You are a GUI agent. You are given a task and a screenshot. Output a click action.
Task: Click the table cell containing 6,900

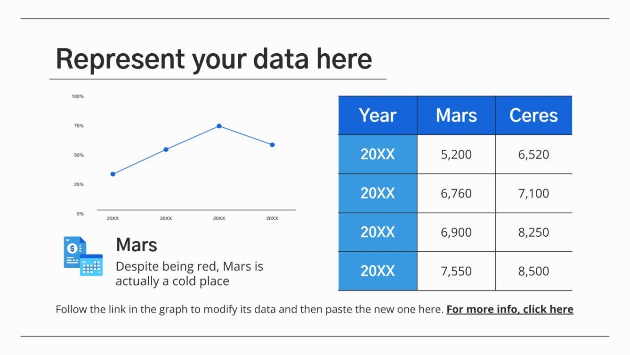click(456, 232)
